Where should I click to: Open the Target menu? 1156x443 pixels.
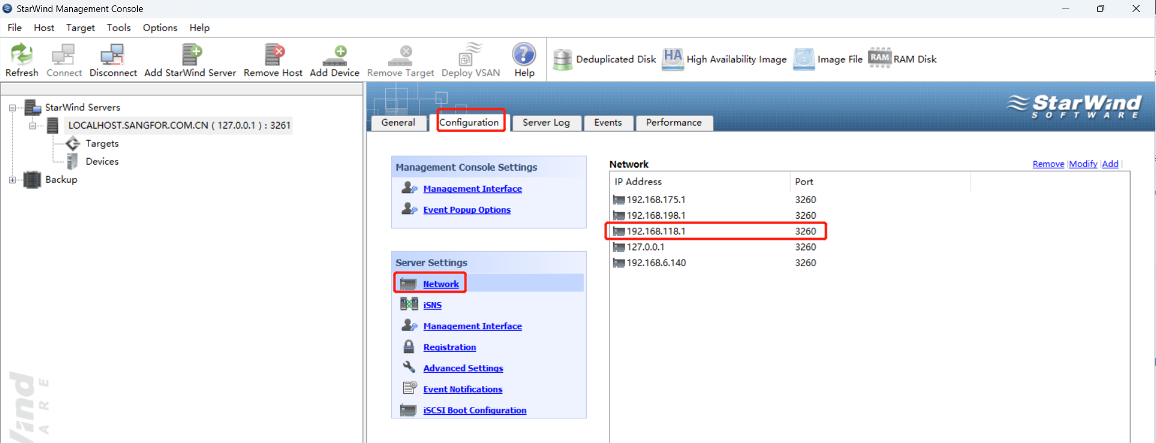(x=81, y=28)
